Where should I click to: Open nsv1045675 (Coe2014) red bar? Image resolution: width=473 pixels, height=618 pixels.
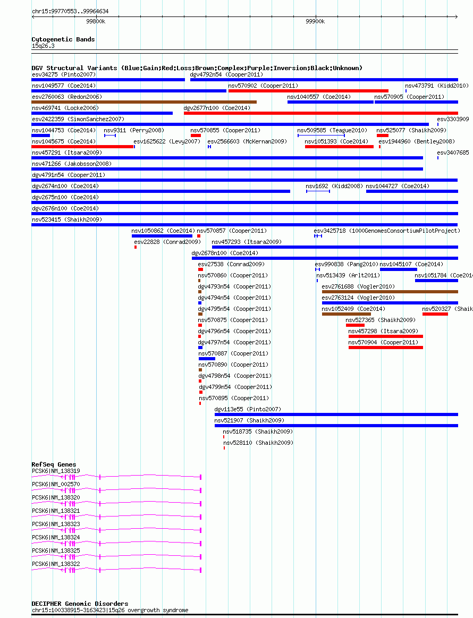(82, 147)
